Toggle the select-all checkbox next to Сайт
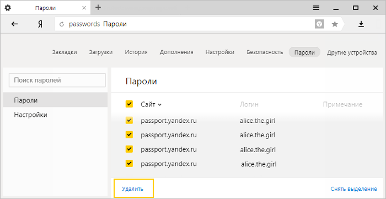 pyautogui.click(x=129, y=104)
